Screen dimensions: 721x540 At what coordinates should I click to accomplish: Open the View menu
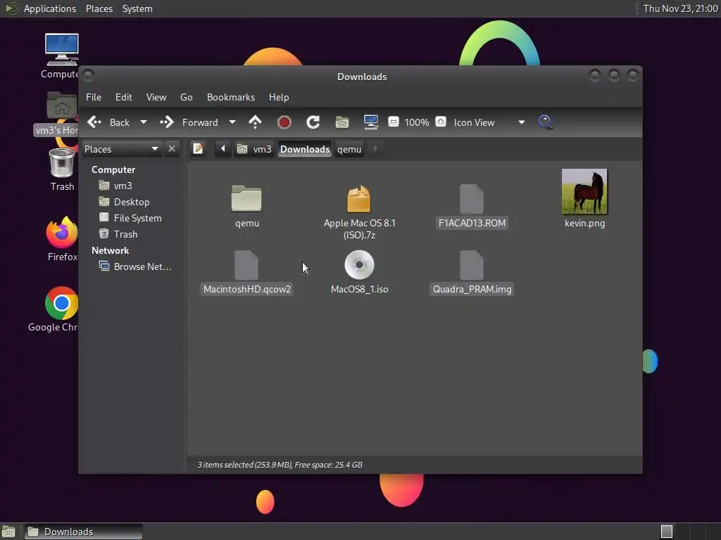coord(156,97)
